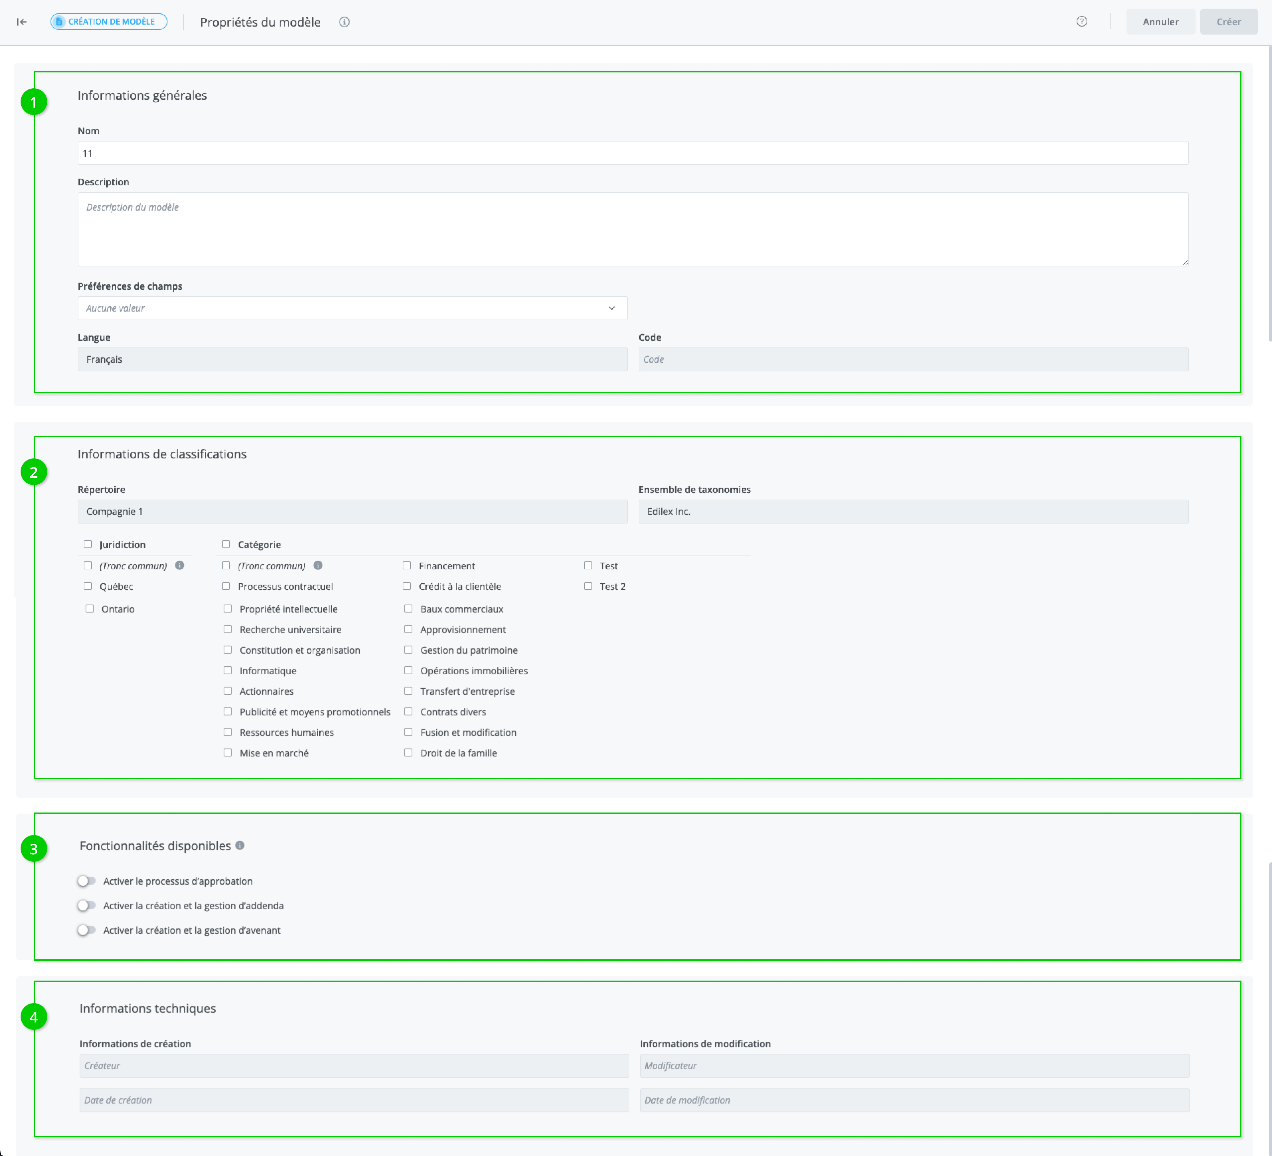Check the Propriété intellectuelle category
This screenshot has height=1156, width=1272.
point(228,609)
